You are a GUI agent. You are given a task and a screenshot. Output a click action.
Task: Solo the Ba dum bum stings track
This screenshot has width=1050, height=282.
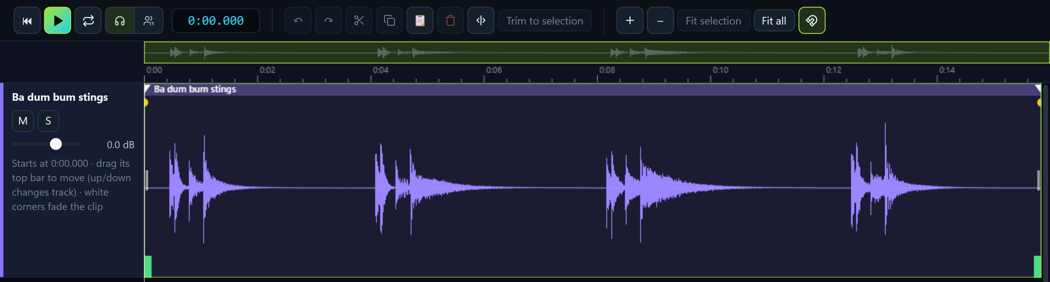(x=48, y=121)
